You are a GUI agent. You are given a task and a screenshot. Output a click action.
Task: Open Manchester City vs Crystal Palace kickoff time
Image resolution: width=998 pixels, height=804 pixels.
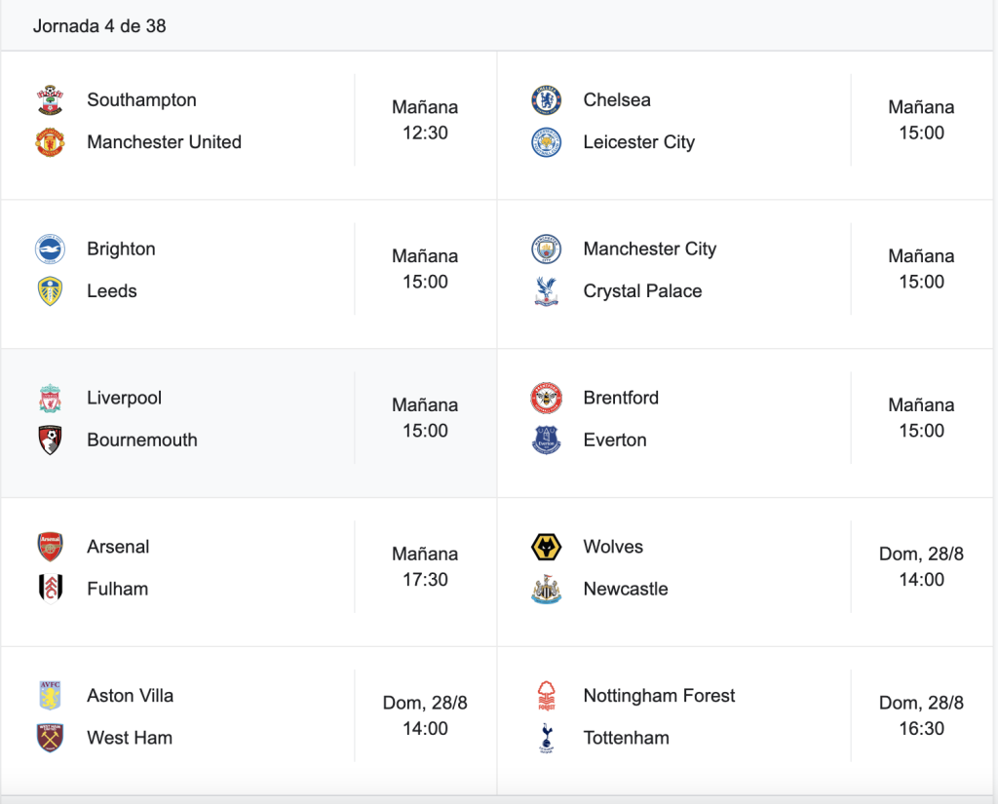tap(921, 269)
